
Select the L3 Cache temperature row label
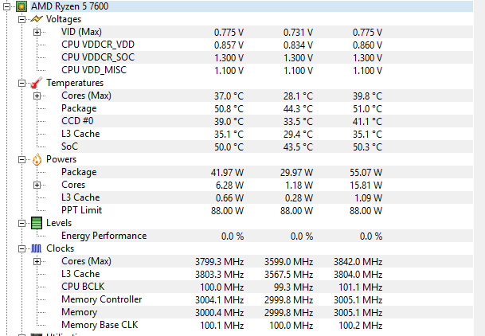(80, 134)
